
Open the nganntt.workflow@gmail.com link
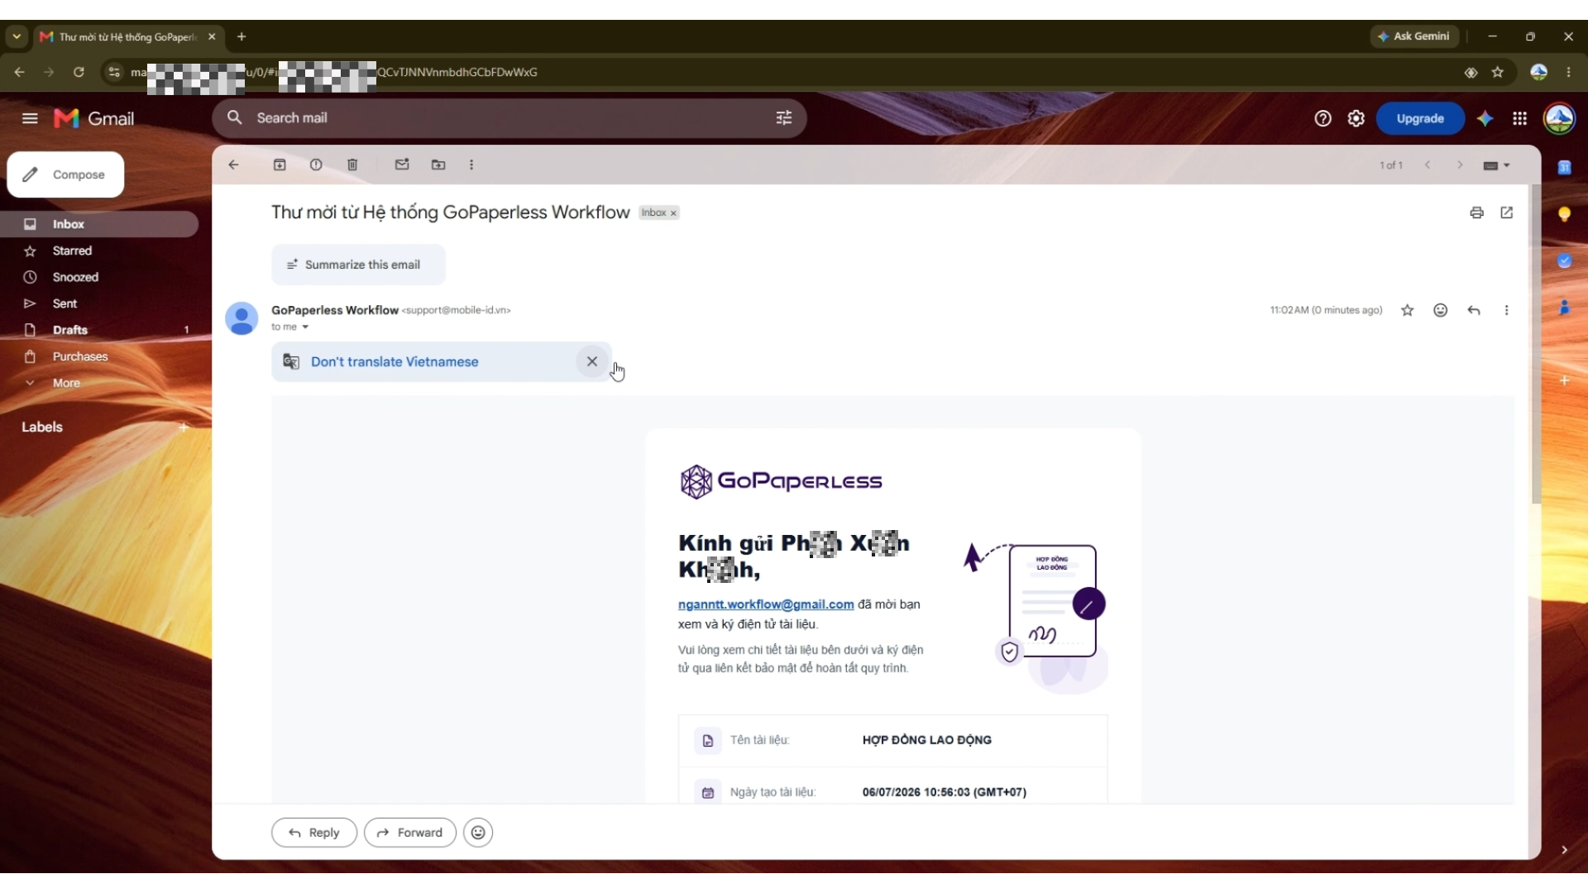click(766, 604)
